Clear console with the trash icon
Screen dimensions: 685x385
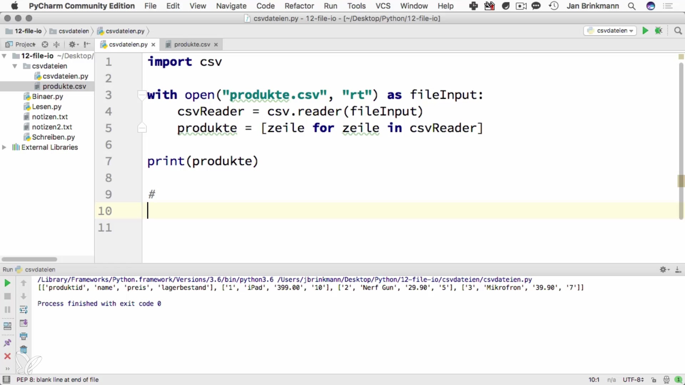pos(24,350)
